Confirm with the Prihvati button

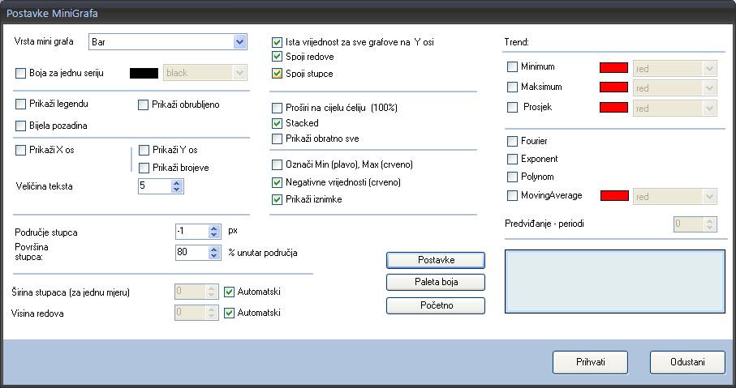(x=590, y=362)
